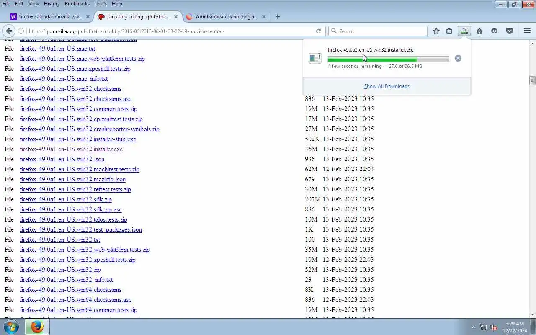The image size is (536, 335).
Task: Click the scrollbar down arrow
Action: pos(533,314)
